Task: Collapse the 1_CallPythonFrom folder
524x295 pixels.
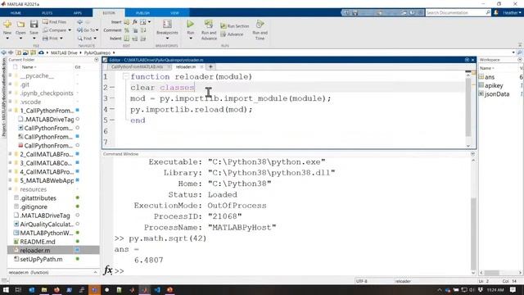Action: [11, 111]
